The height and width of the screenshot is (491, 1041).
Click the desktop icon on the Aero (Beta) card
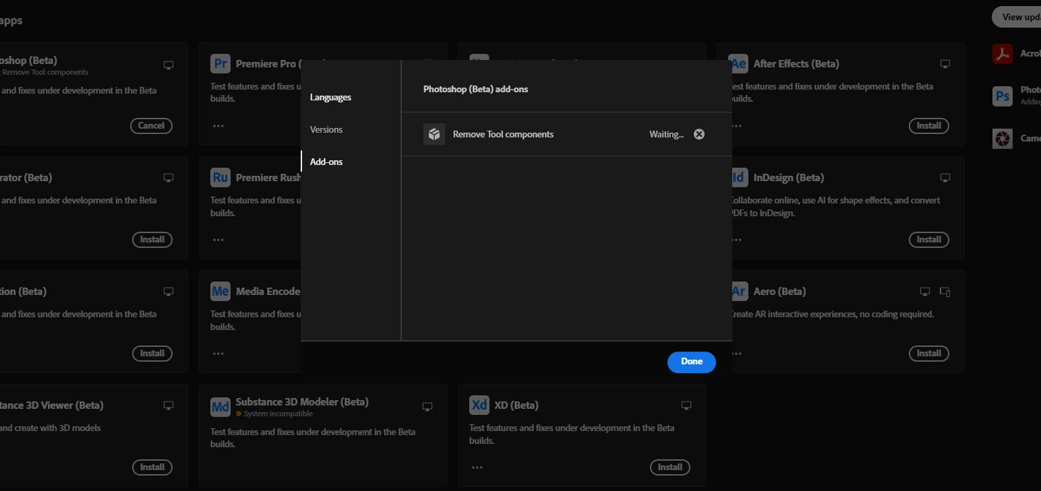pos(925,292)
